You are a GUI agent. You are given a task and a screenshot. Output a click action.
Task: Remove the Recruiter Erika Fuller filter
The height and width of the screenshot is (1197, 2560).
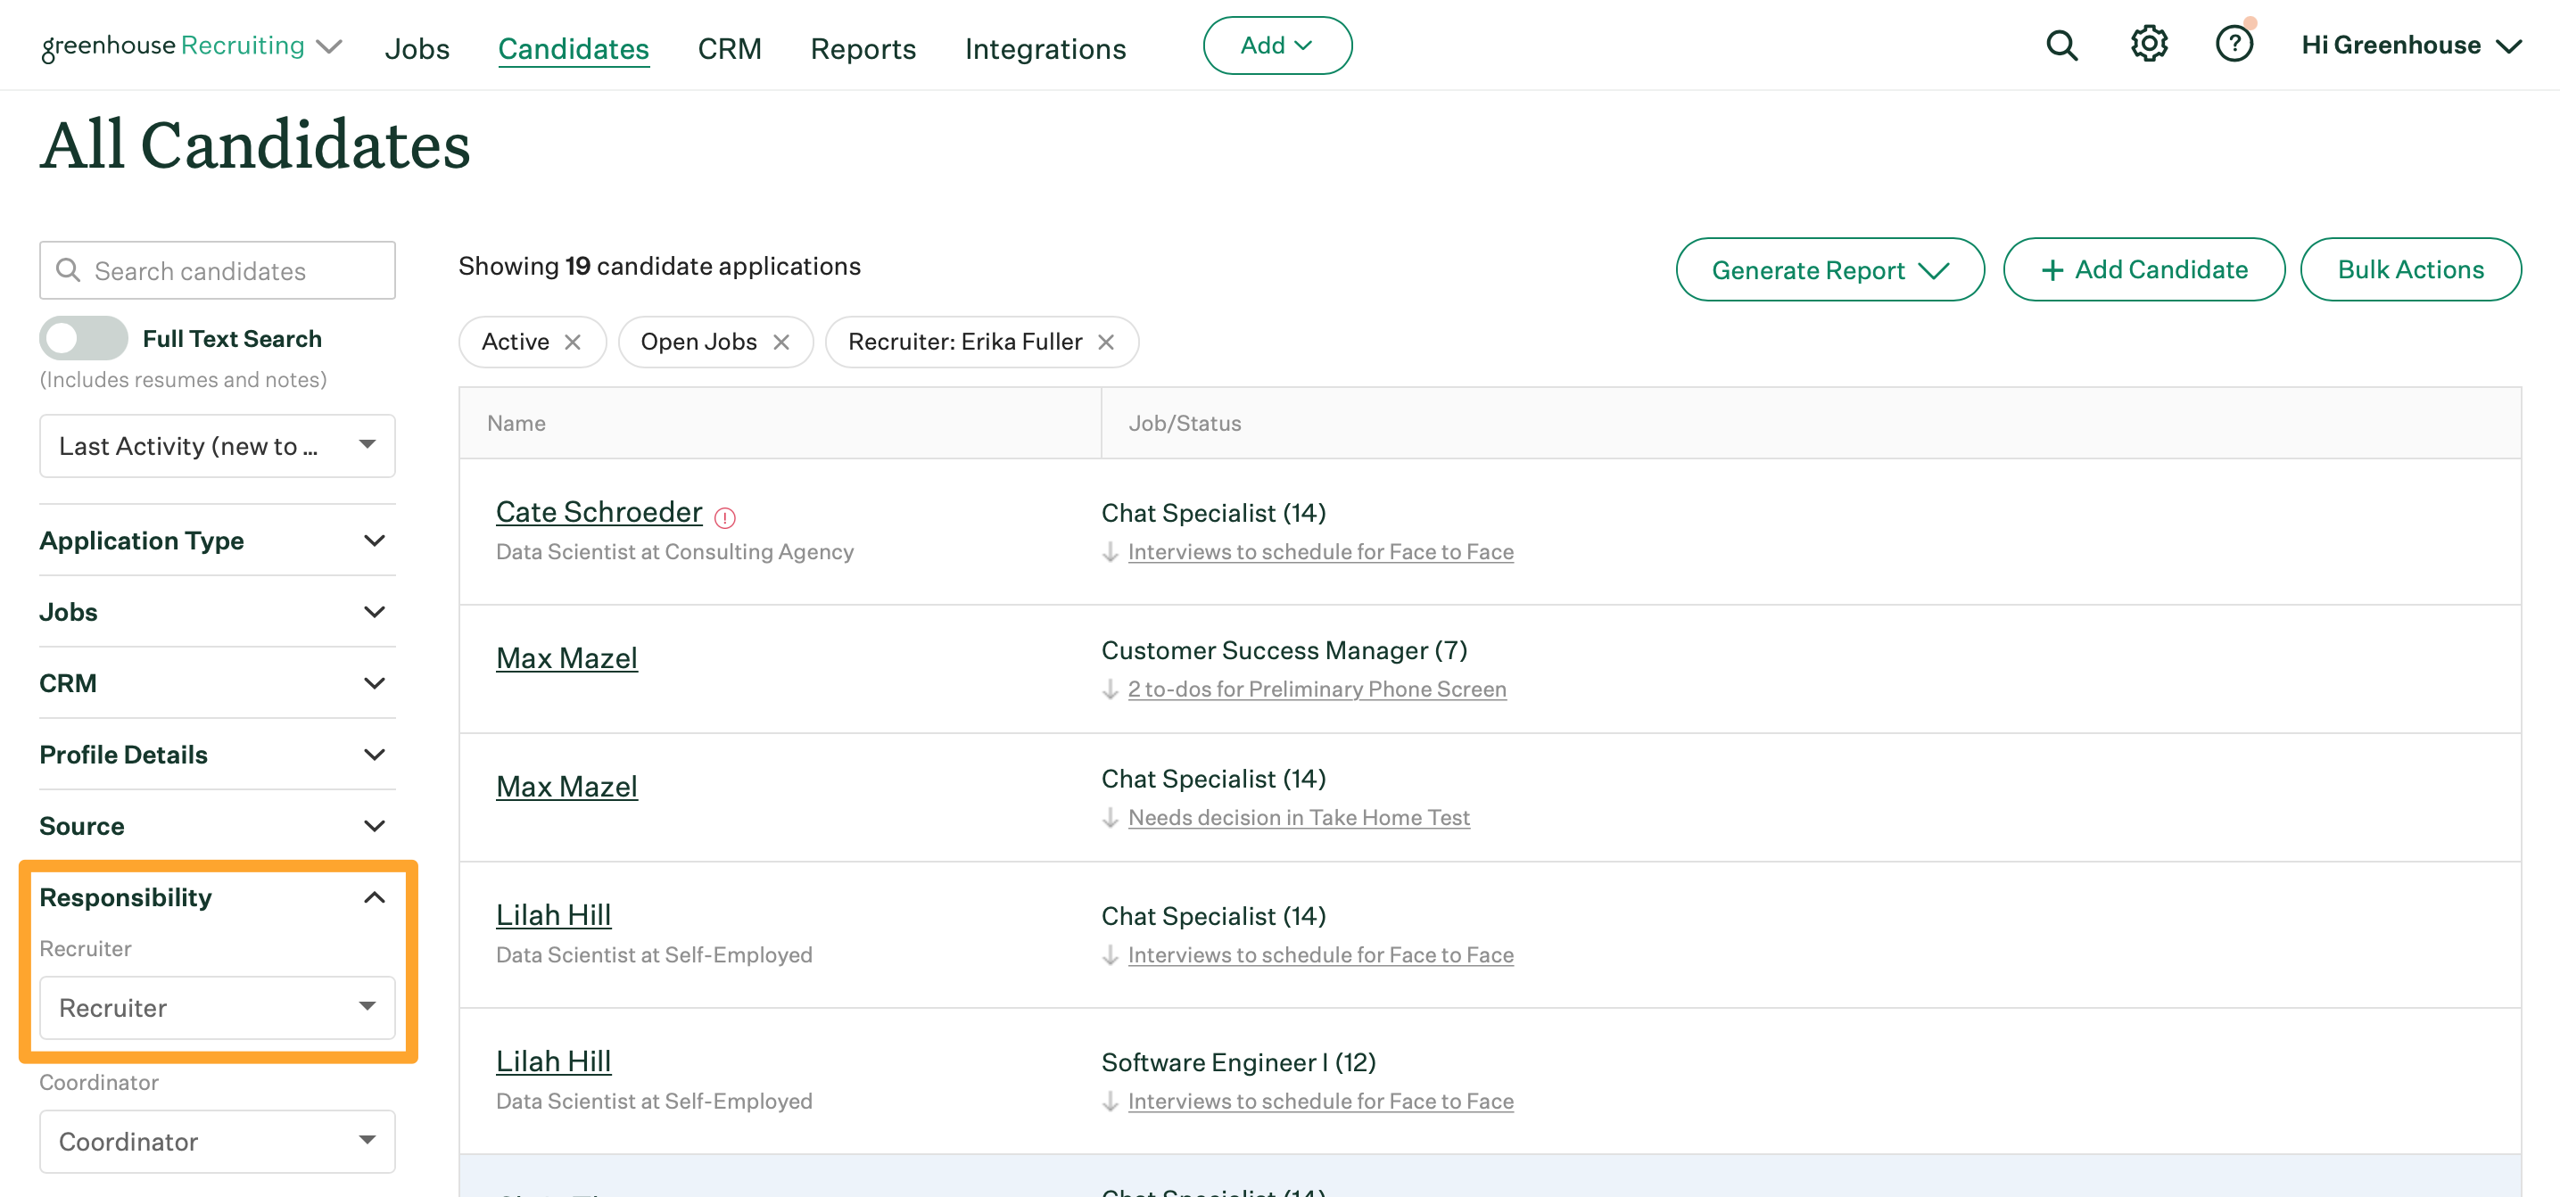(1111, 342)
